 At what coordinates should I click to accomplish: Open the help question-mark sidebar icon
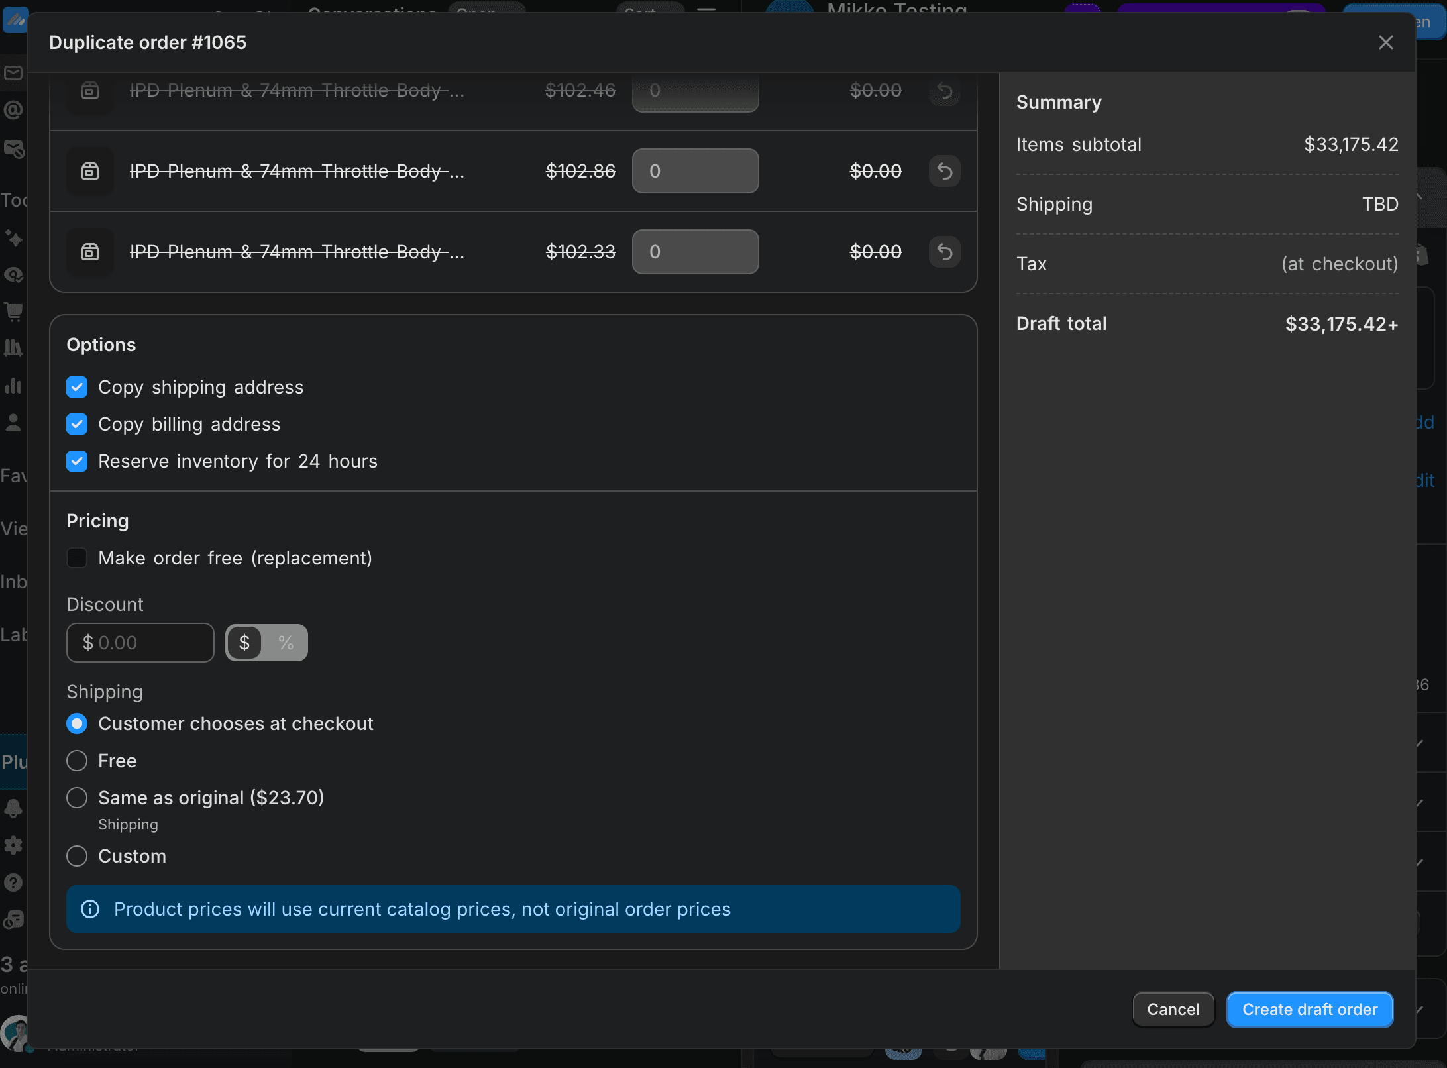13,882
